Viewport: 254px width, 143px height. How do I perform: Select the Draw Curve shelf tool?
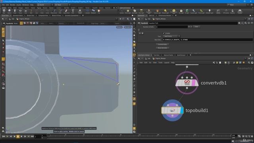(x=54, y=12)
